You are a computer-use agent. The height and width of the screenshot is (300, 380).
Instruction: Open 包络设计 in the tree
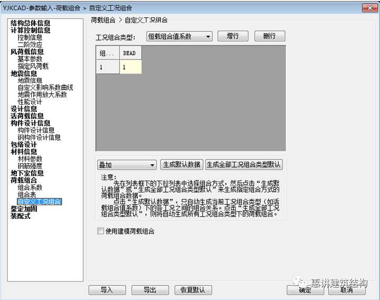click(x=24, y=145)
